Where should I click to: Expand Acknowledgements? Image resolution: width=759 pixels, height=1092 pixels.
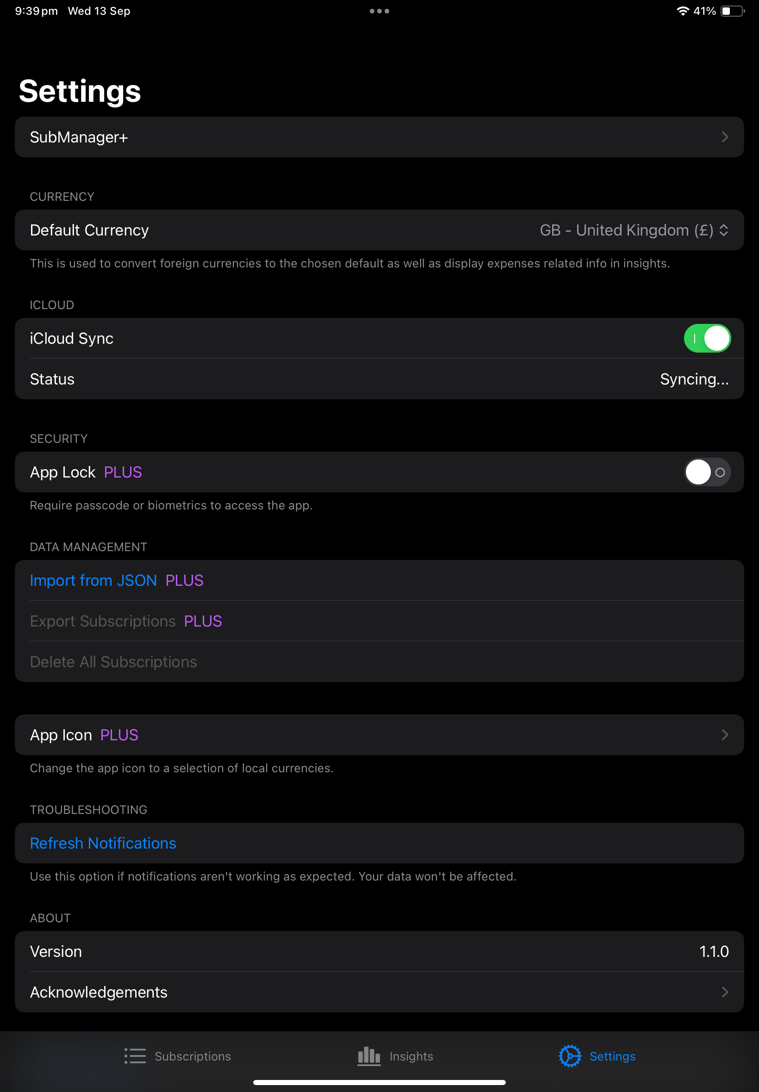(379, 992)
